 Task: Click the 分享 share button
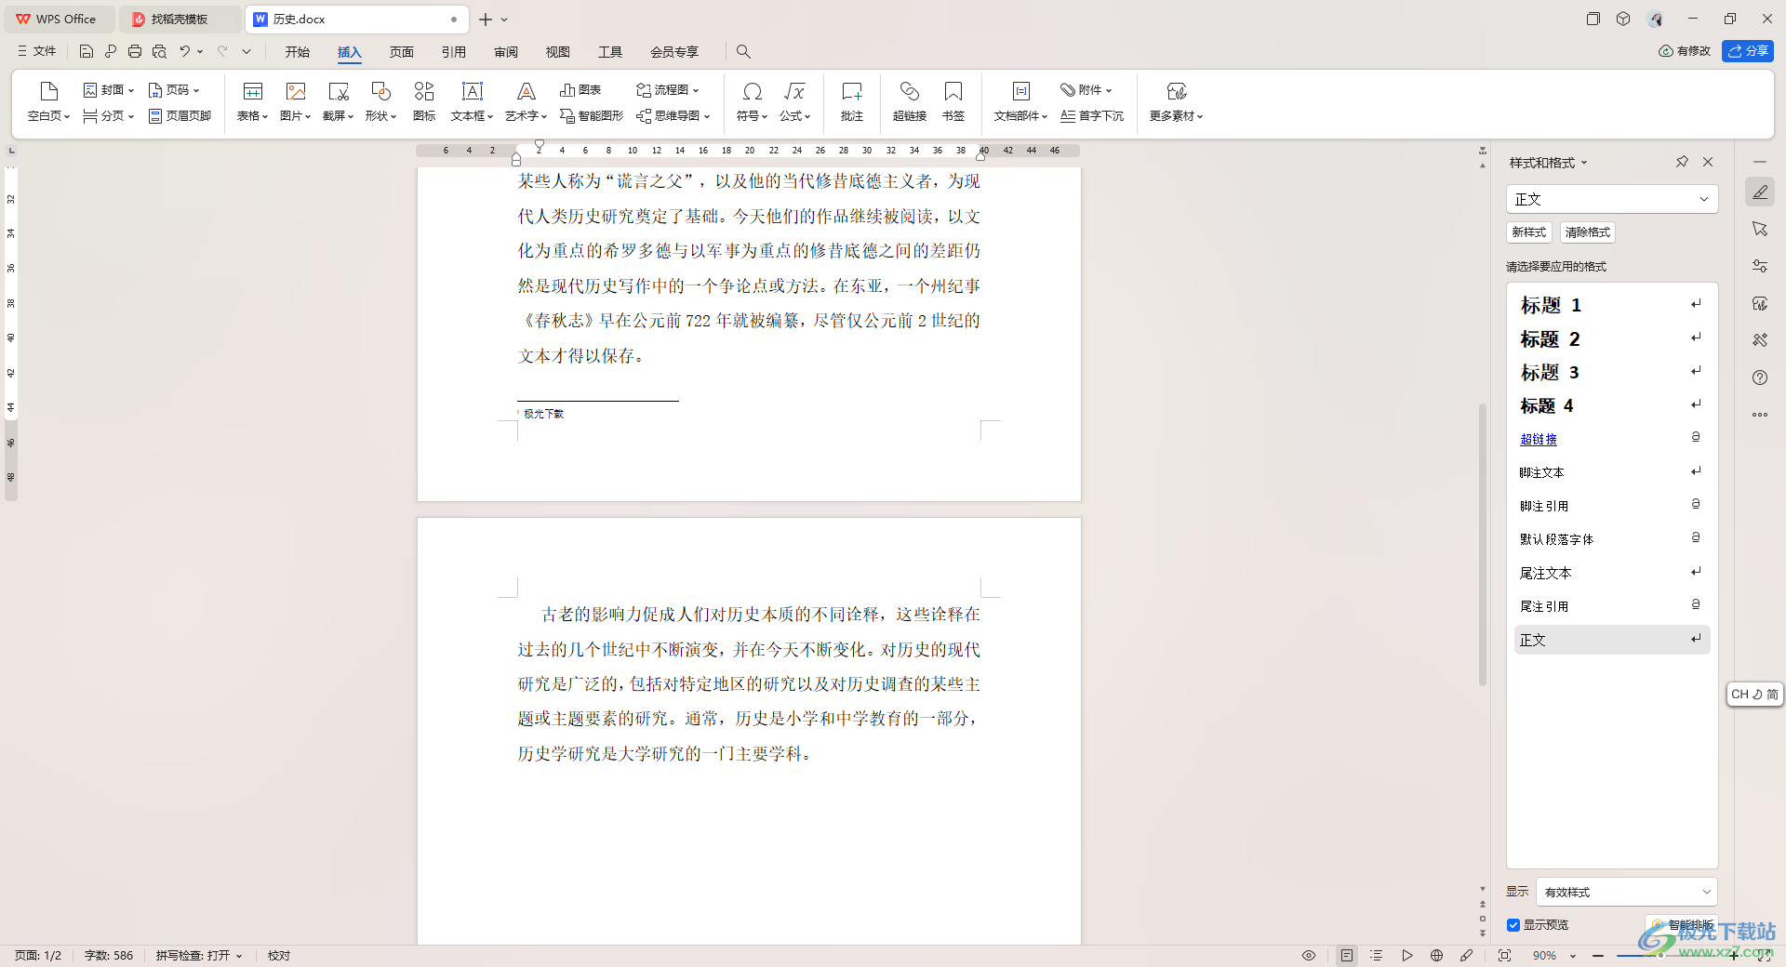click(1748, 51)
